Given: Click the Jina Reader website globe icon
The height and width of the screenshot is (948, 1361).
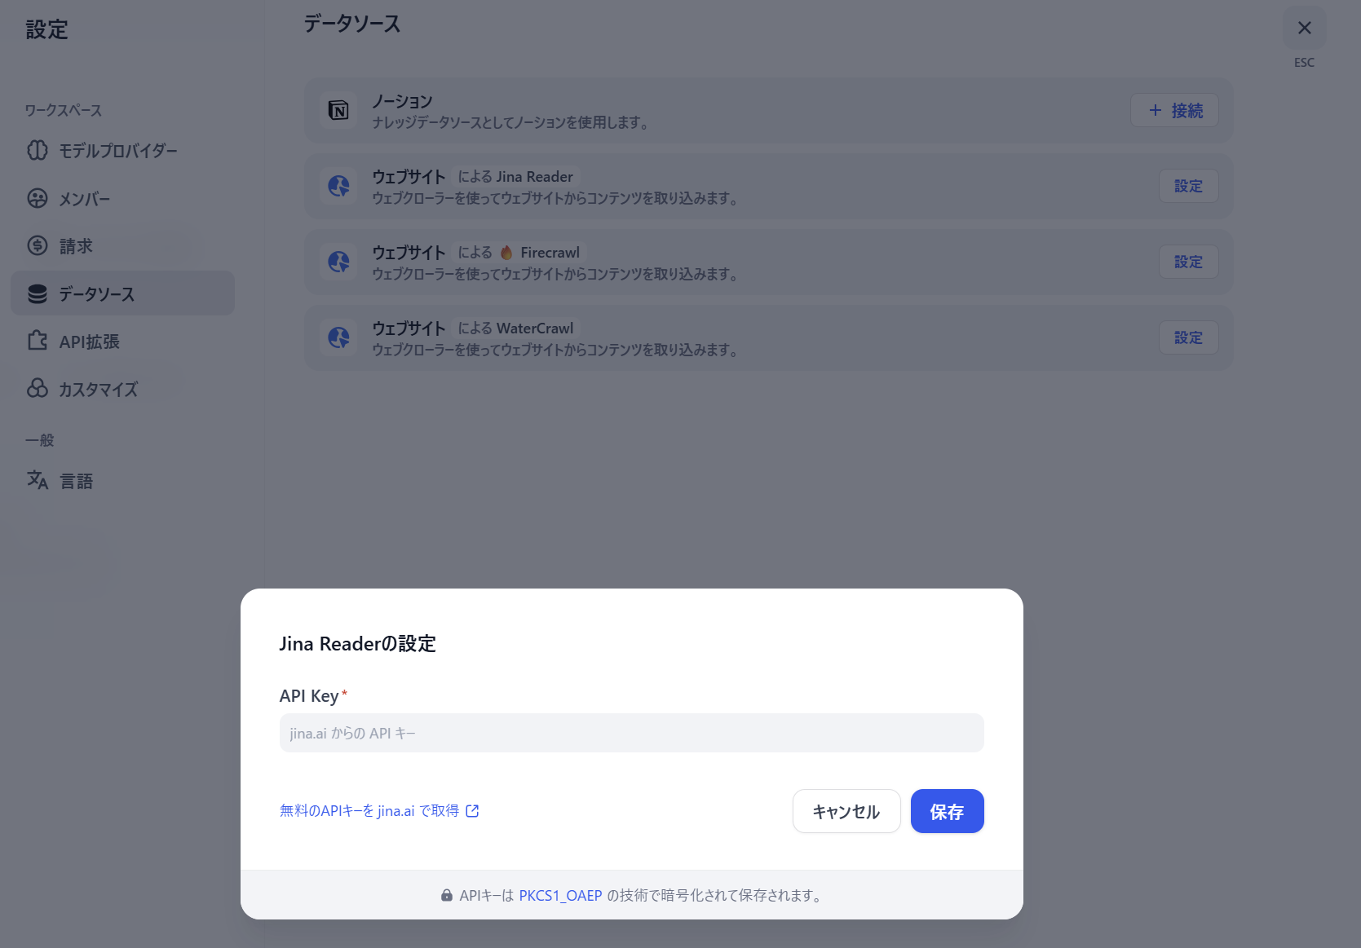Looking at the screenshot, I should (338, 186).
